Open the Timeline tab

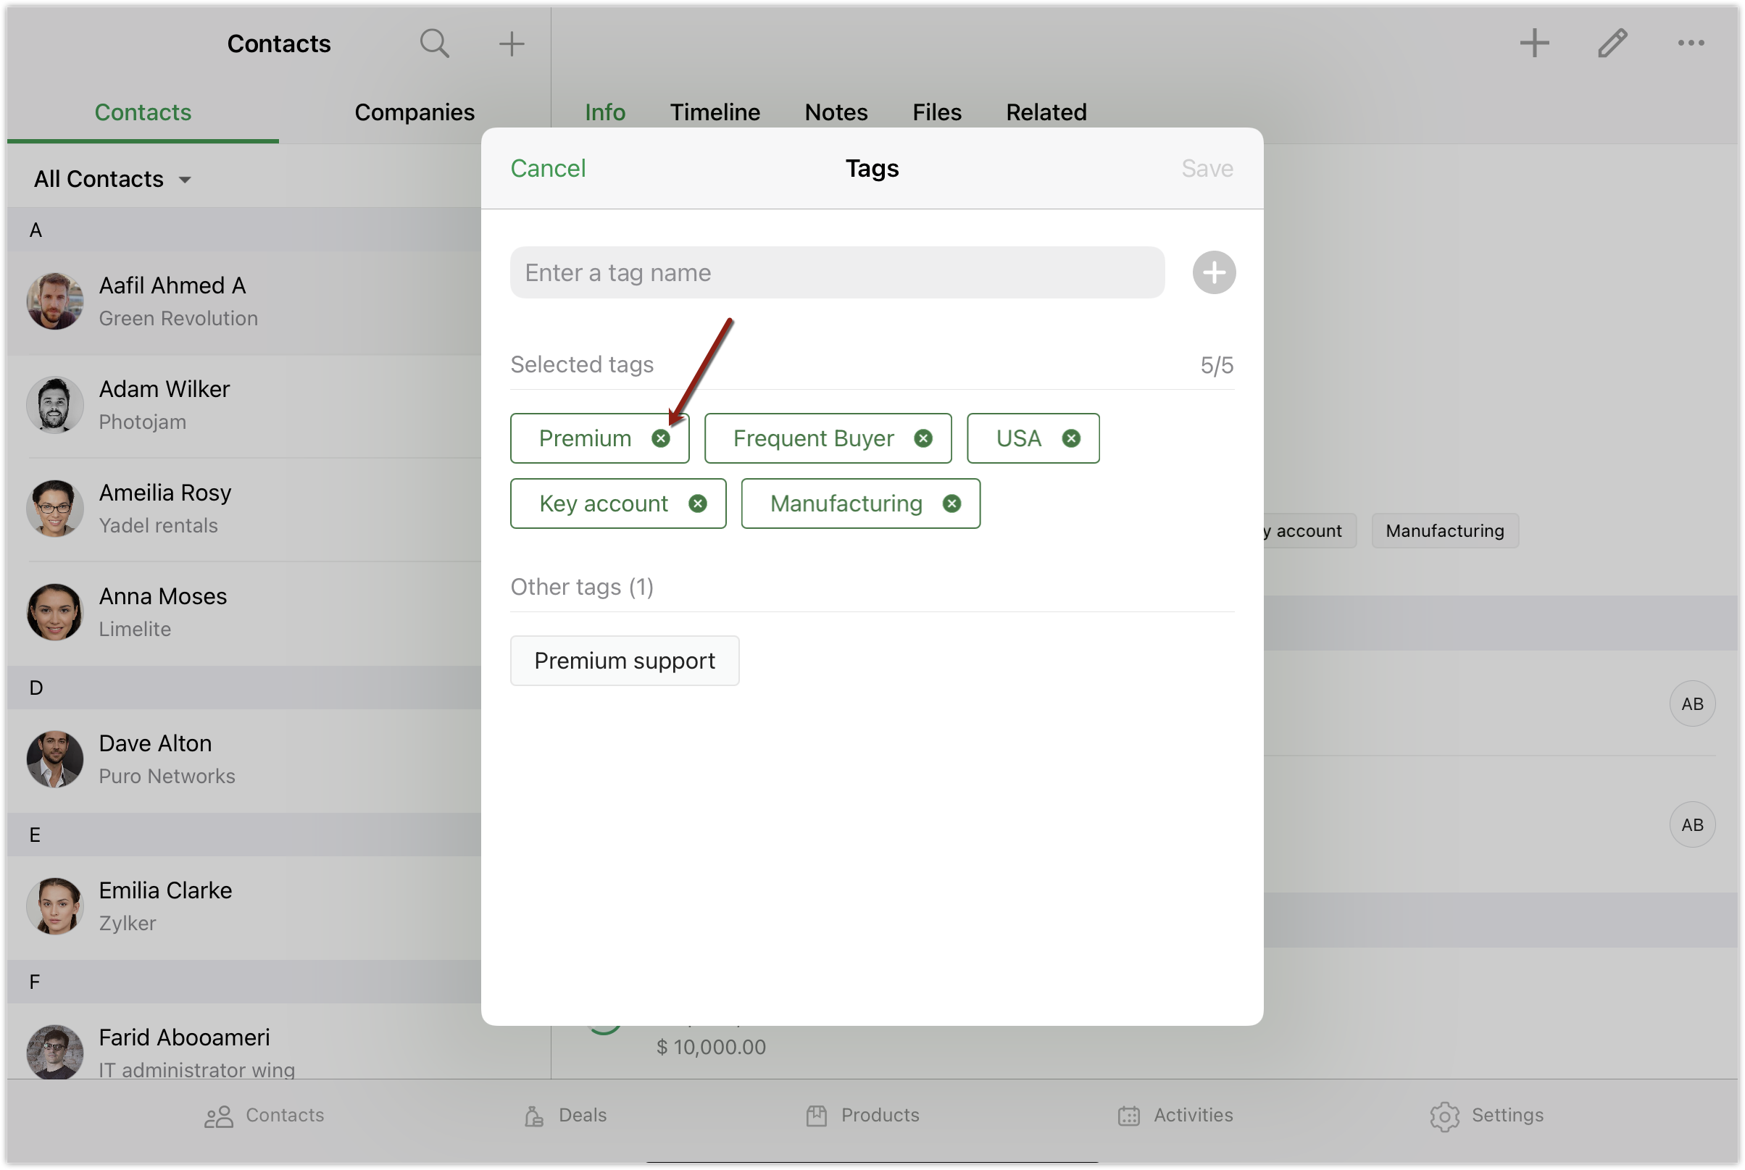tap(715, 112)
